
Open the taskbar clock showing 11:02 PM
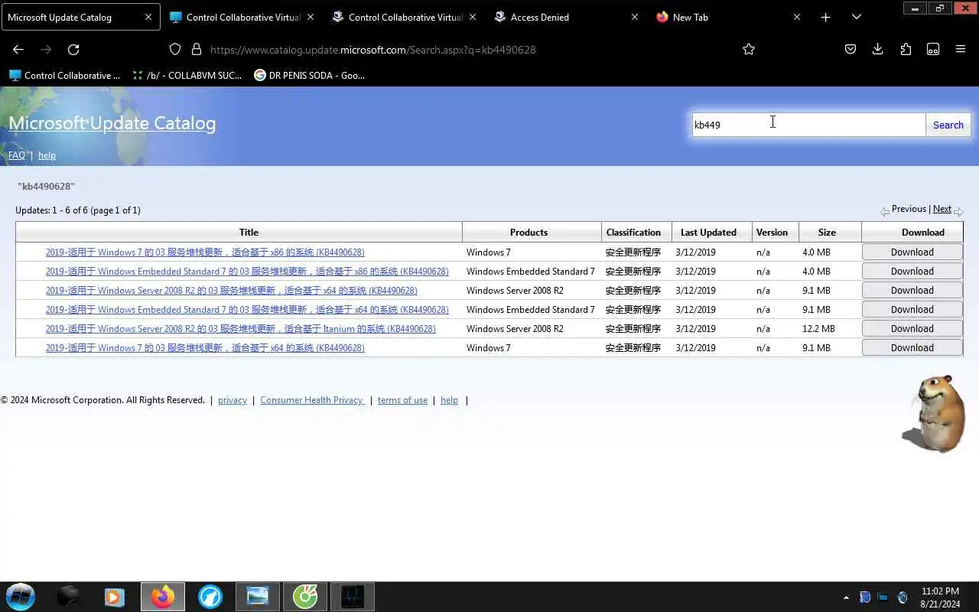(x=940, y=597)
